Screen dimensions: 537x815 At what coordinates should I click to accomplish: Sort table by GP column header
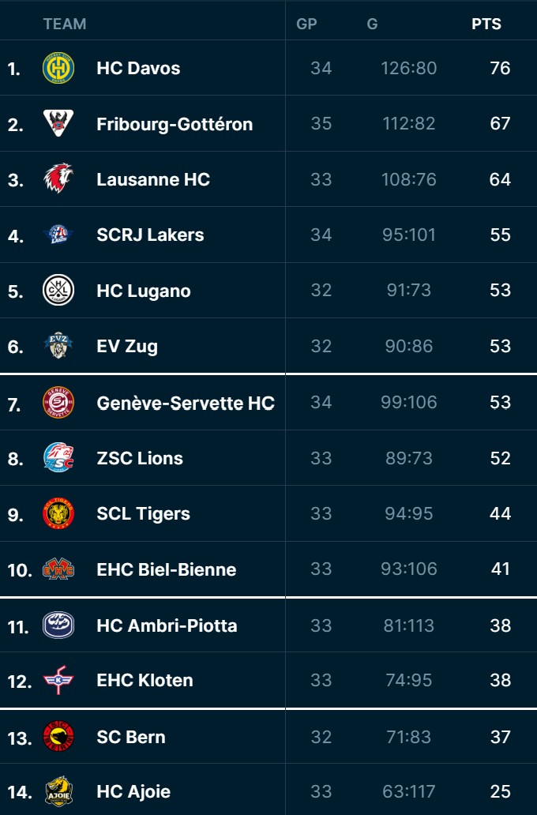(306, 24)
